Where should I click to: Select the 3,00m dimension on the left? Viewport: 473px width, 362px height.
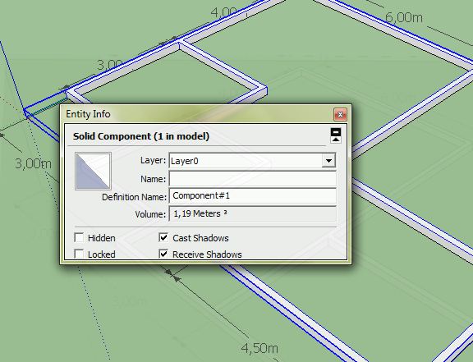pos(33,163)
